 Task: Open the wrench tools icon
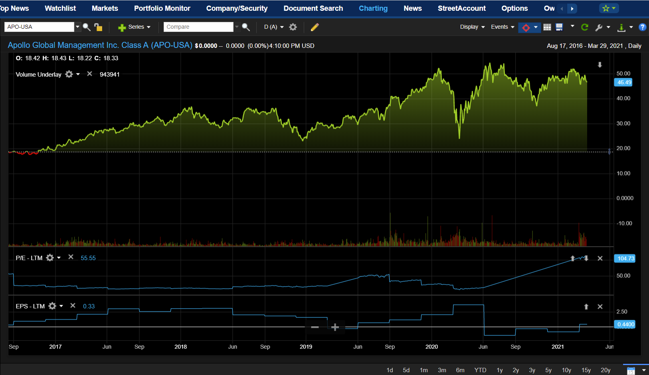598,27
